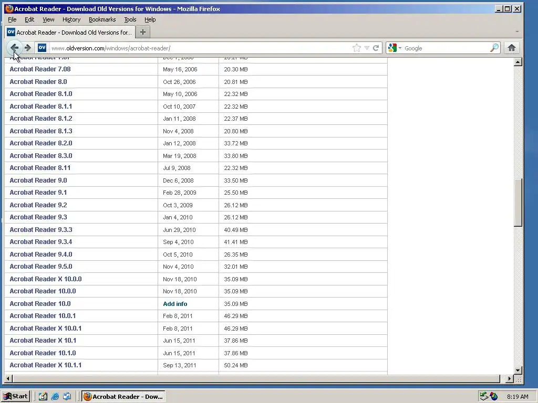Screen dimensions: 538x403
Task: Reload the page with the refresh icon
Action: [x=376, y=48]
